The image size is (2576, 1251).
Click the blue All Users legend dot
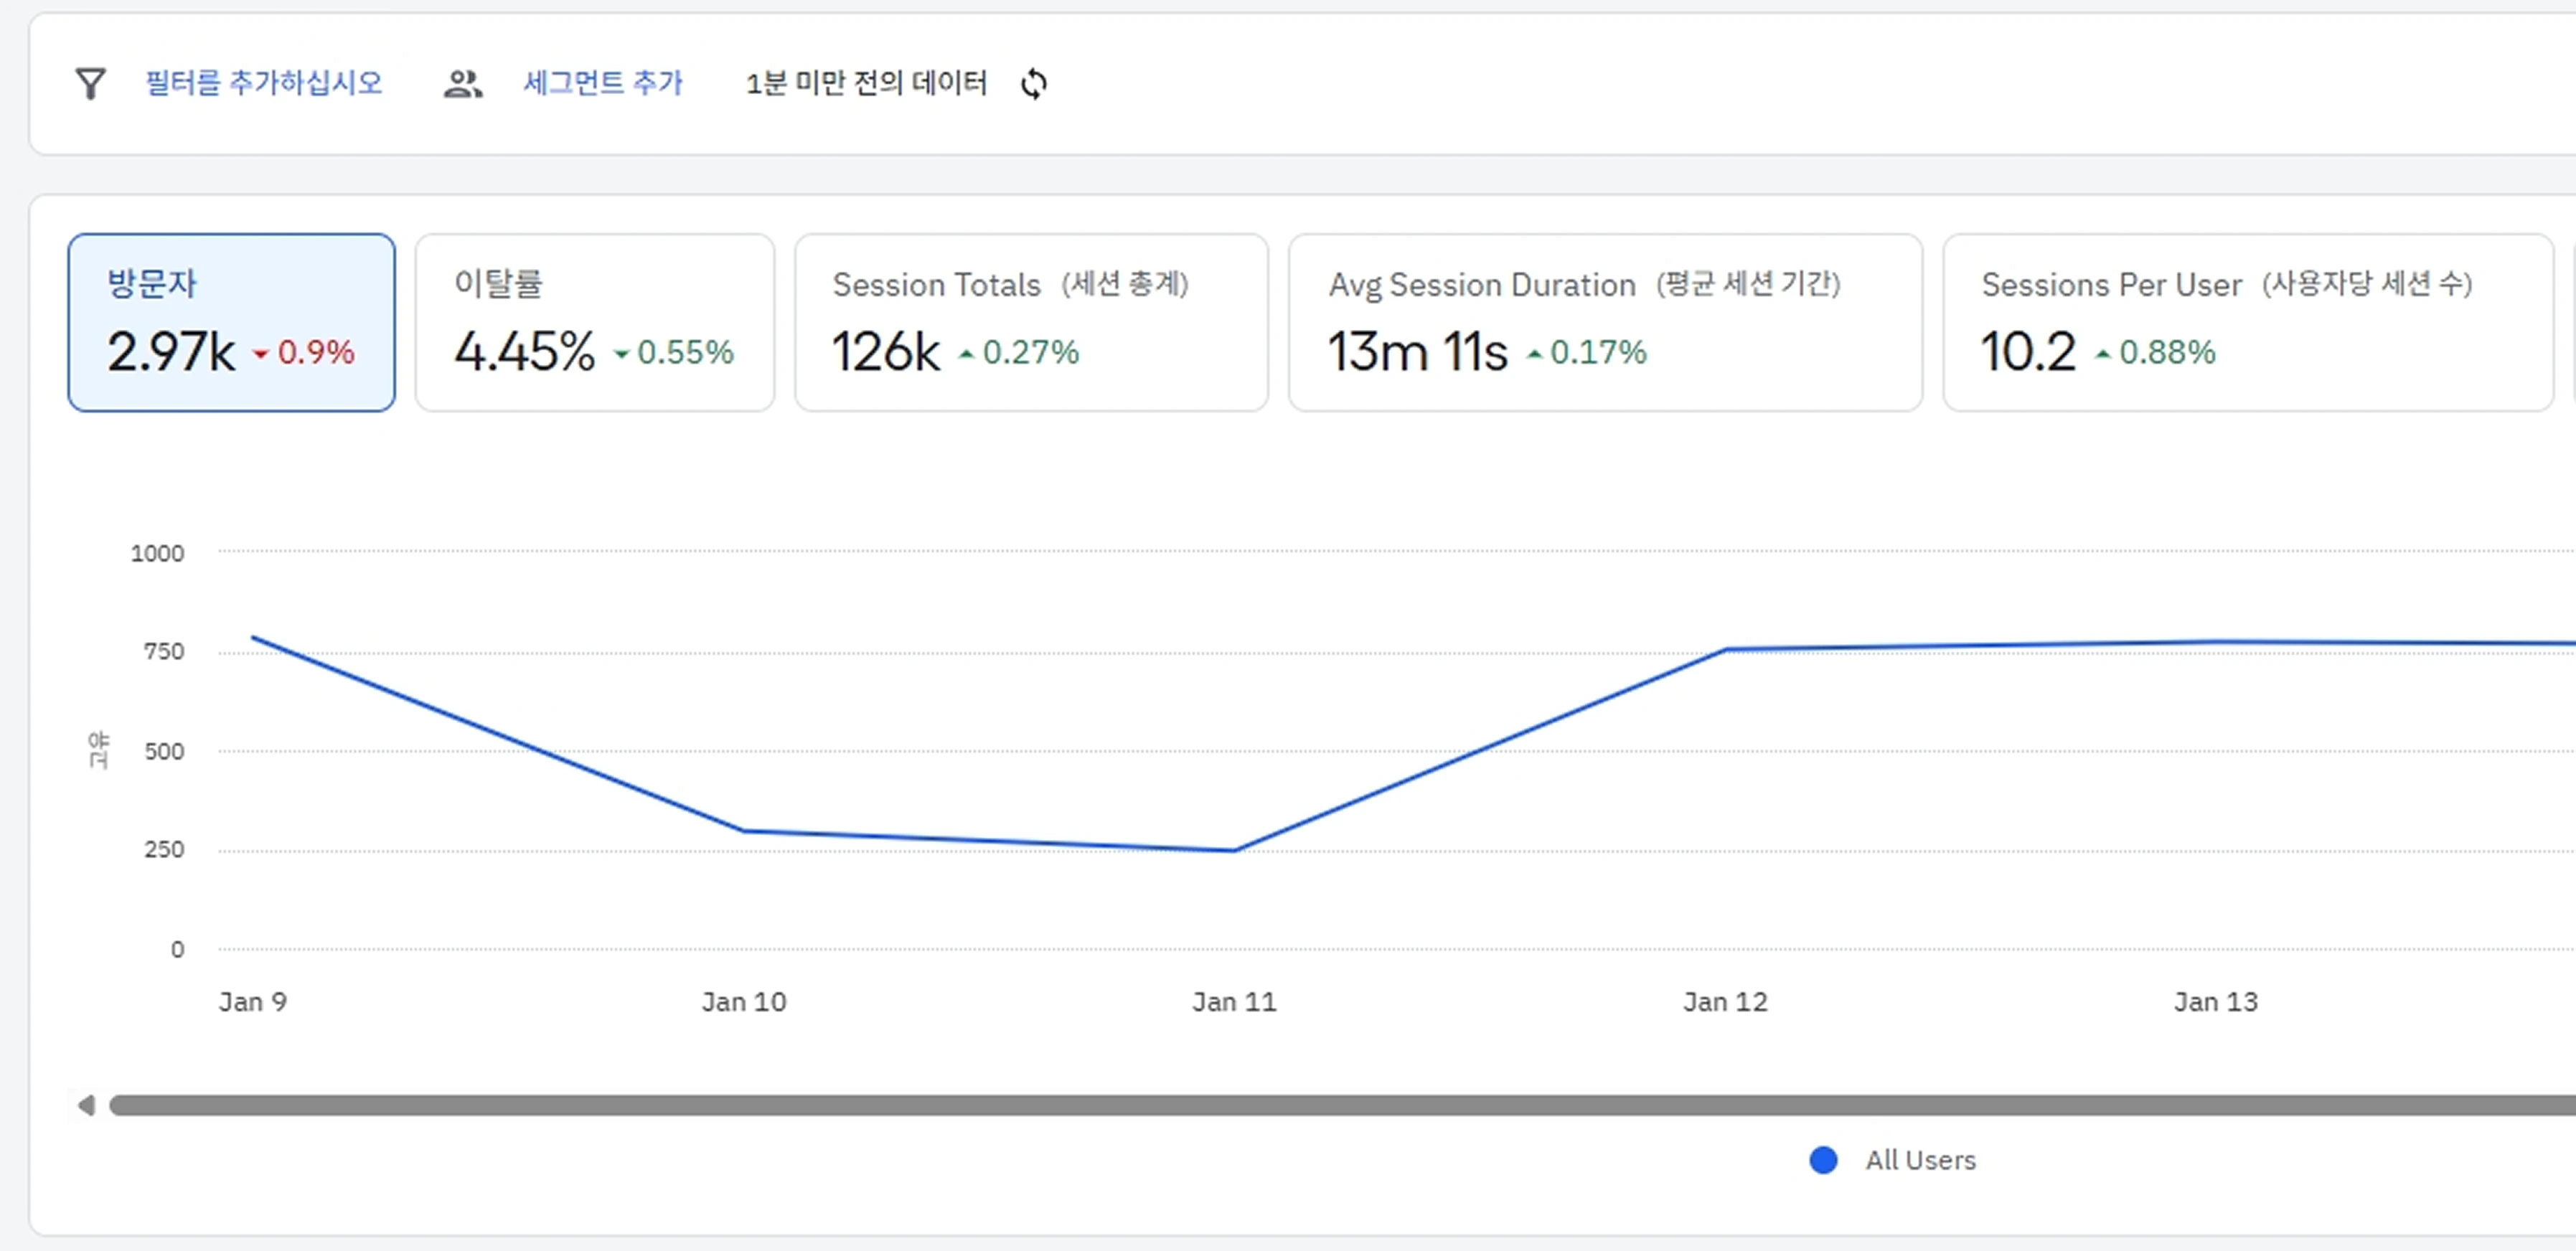coord(1823,1160)
